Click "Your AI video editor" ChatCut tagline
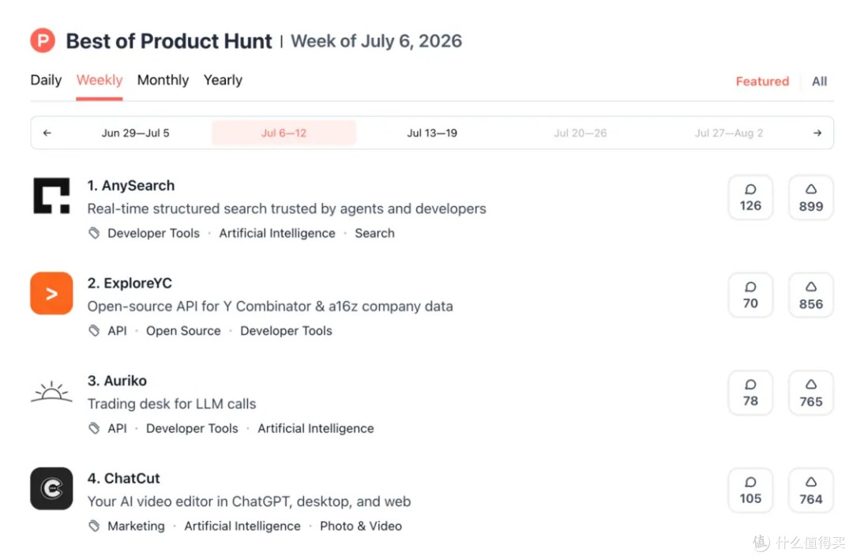 click(249, 502)
